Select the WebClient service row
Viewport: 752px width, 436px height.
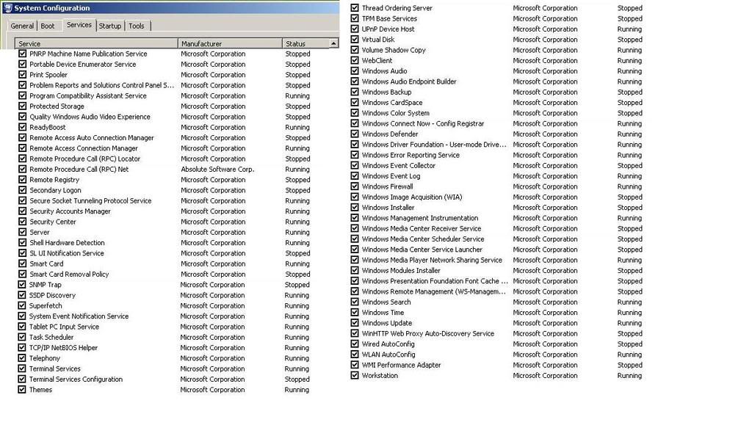click(496, 60)
